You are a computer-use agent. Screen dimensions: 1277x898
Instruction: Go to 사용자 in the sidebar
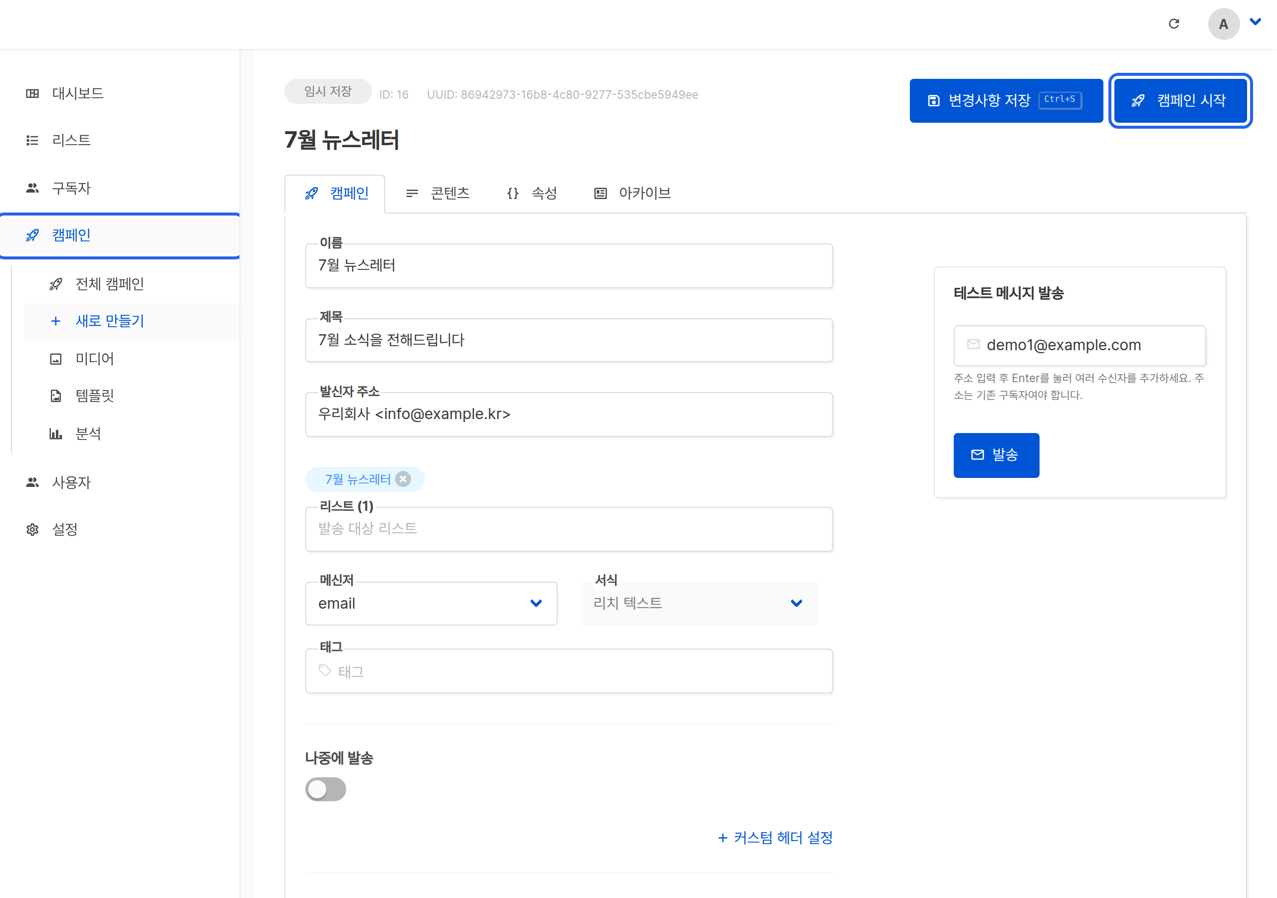[x=120, y=482]
